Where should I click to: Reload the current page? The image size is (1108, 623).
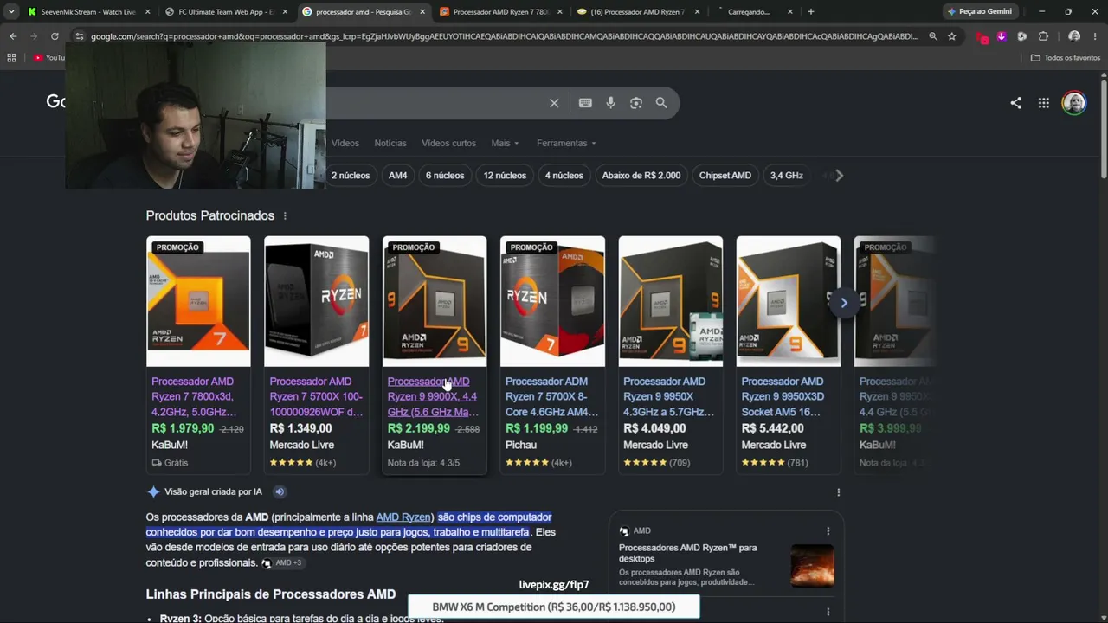[x=55, y=36]
